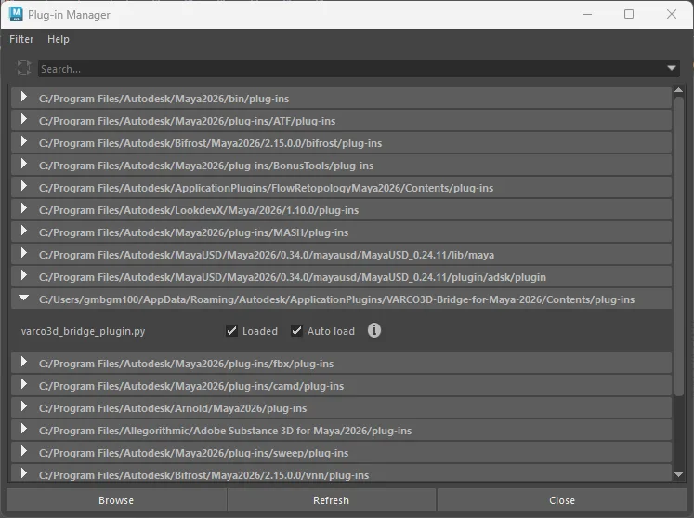Expand the Bifrost 2.15.0.0 bifrost/plug-ins section
This screenshot has width=694, height=518.
click(24, 141)
